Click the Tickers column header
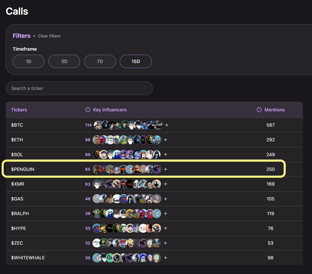This screenshot has width=312, height=274. (19, 110)
